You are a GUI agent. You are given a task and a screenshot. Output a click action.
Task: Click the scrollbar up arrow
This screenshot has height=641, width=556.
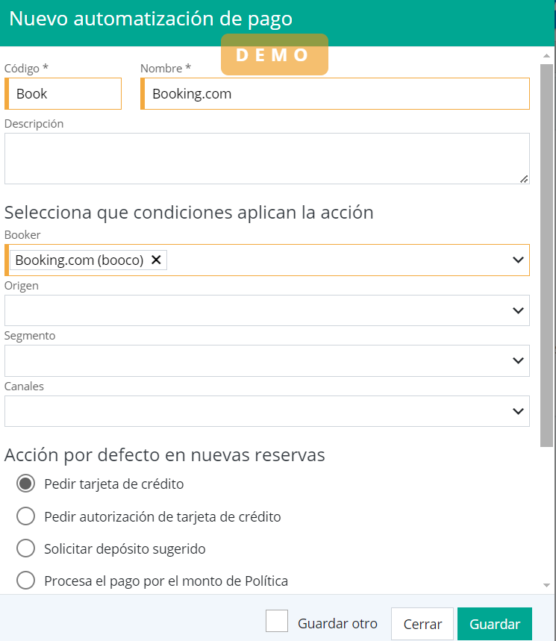(x=547, y=56)
